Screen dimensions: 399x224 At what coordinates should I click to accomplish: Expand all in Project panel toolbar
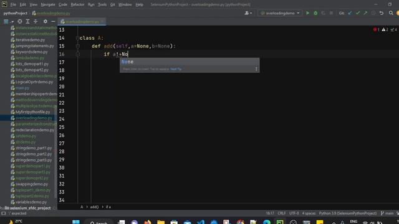point(27,22)
